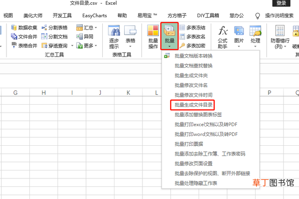The image size is (299, 199).
Task: Open the 公式助手 formula helper
Action: (x=222, y=37)
